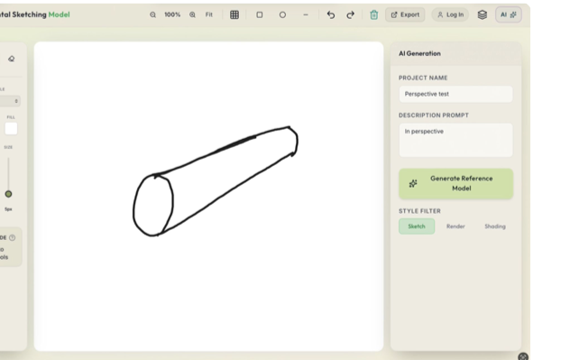This screenshot has height=360, width=570.
Task: Edit the Project Name field
Action: click(x=455, y=94)
